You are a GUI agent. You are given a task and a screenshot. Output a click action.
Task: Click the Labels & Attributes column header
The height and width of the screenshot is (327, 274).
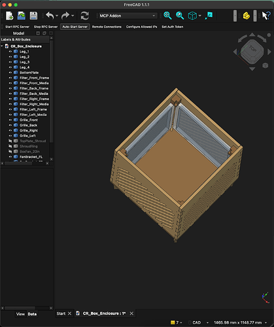pyautogui.click(x=25, y=39)
